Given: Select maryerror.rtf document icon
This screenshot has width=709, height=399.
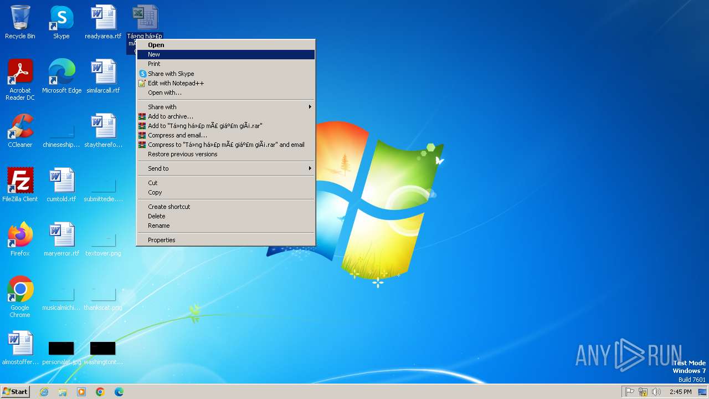Looking at the screenshot, I should 61,239.
